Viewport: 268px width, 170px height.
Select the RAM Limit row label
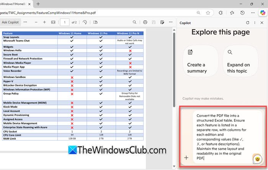click(x=10, y=139)
